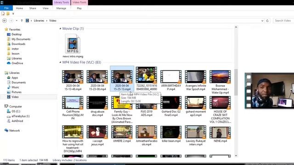
Task: Open My Documents in navigation pane
Action: click(21, 39)
